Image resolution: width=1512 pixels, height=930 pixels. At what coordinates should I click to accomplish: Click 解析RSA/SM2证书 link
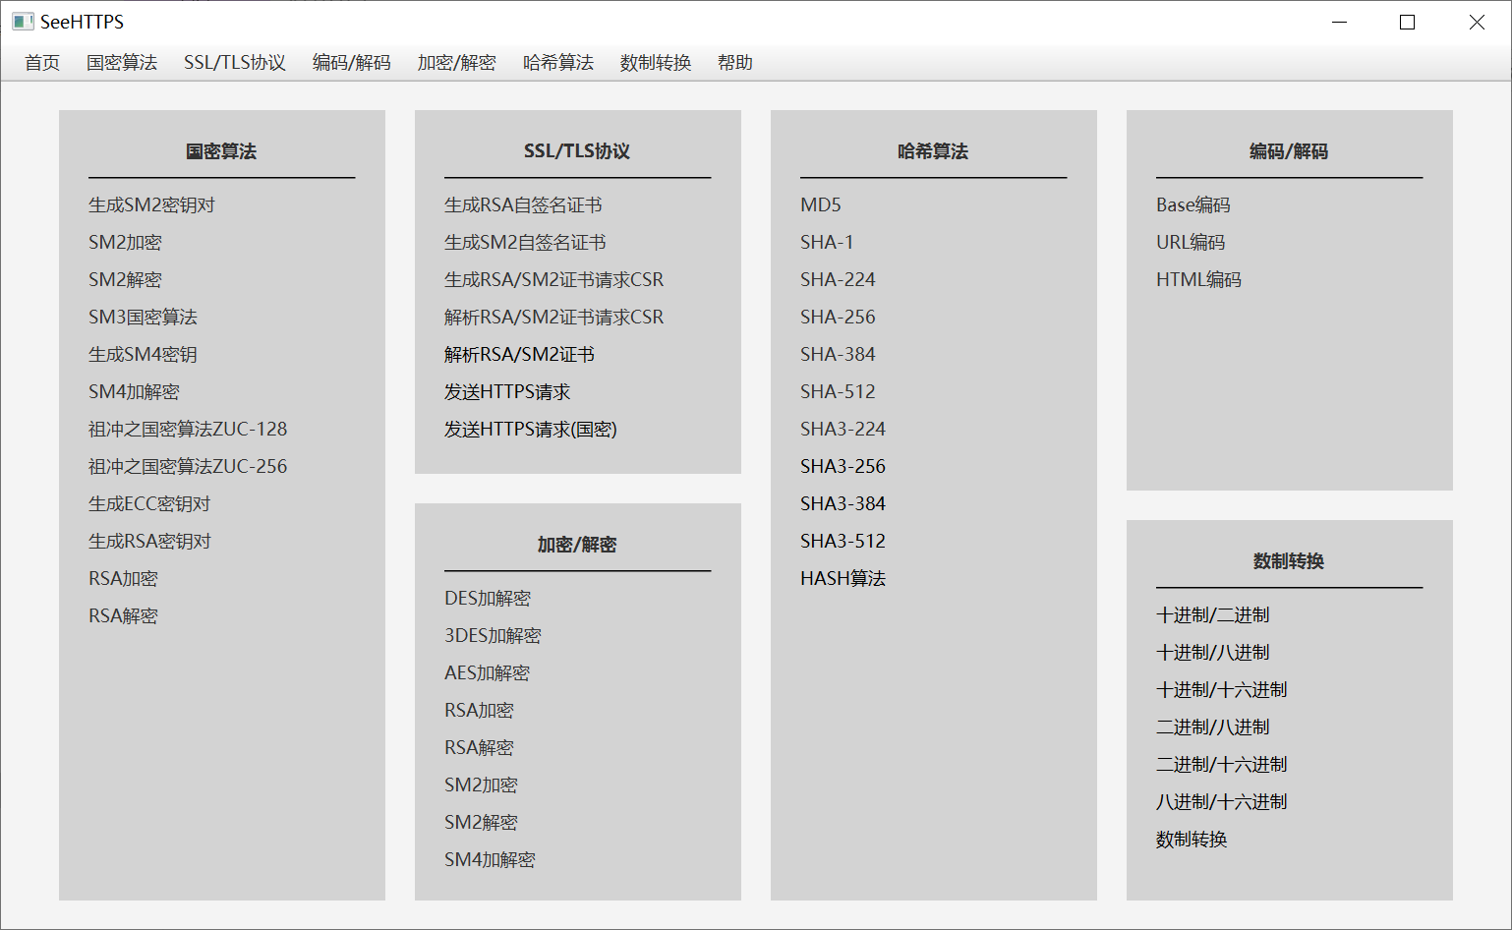tap(519, 354)
